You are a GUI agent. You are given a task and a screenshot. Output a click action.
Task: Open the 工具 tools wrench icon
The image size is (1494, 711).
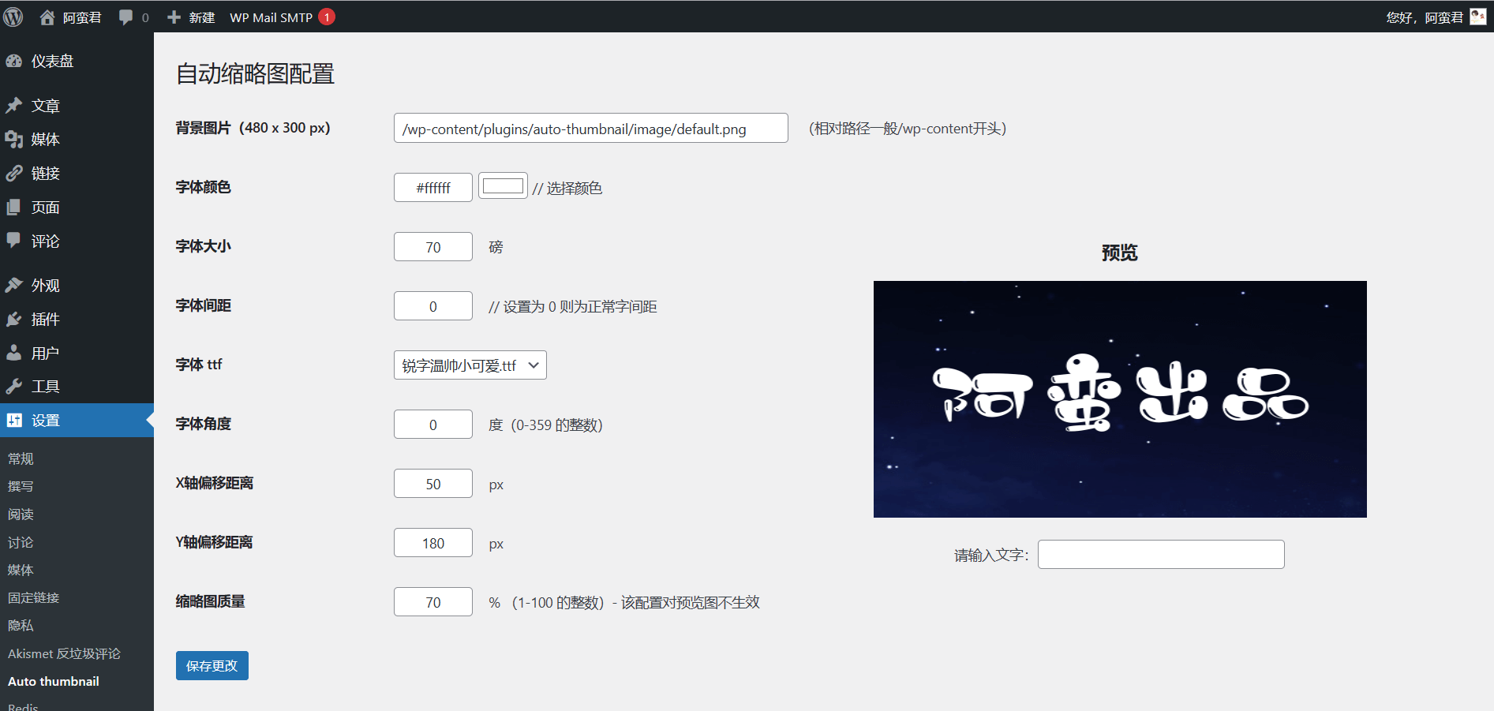(15, 386)
